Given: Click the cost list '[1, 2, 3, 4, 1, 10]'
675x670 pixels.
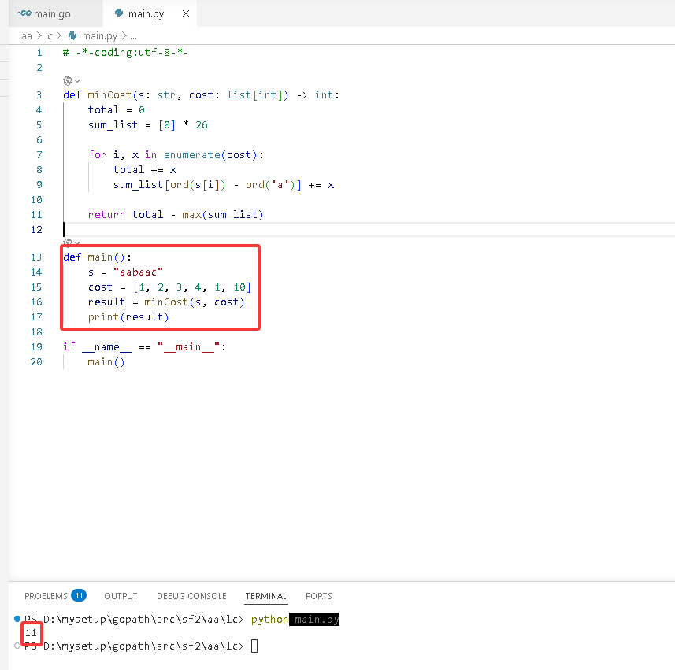Looking at the screenshot, I should click(x=192, y=287).
